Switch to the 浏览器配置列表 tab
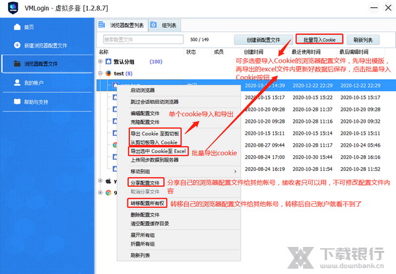Screen dimensions: 396x274 pyautogui.click(x=123, y=25)
